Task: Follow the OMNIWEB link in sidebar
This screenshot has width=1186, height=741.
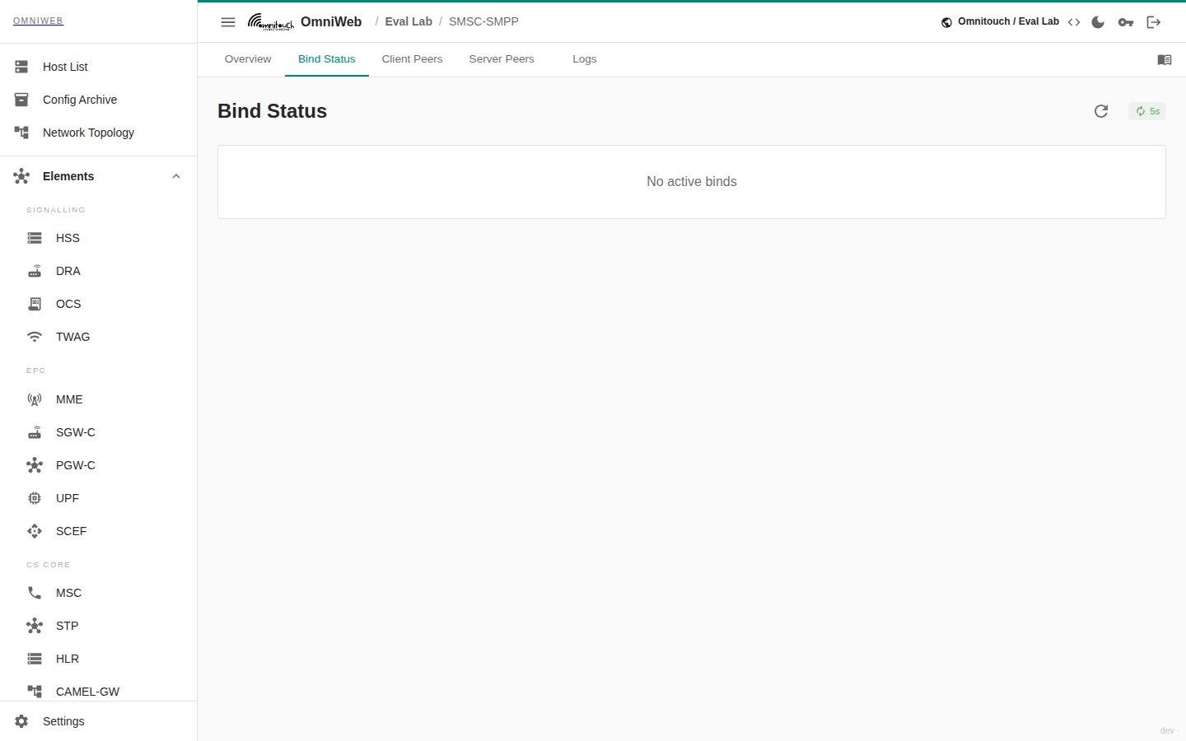Action: 38,21
